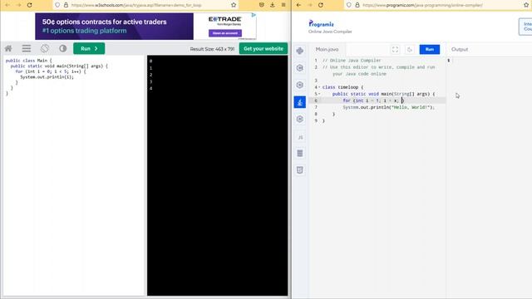The width and height of the screenshot is (532, 299).
Task: Click the Programiz logo
Action: [321, 24]
